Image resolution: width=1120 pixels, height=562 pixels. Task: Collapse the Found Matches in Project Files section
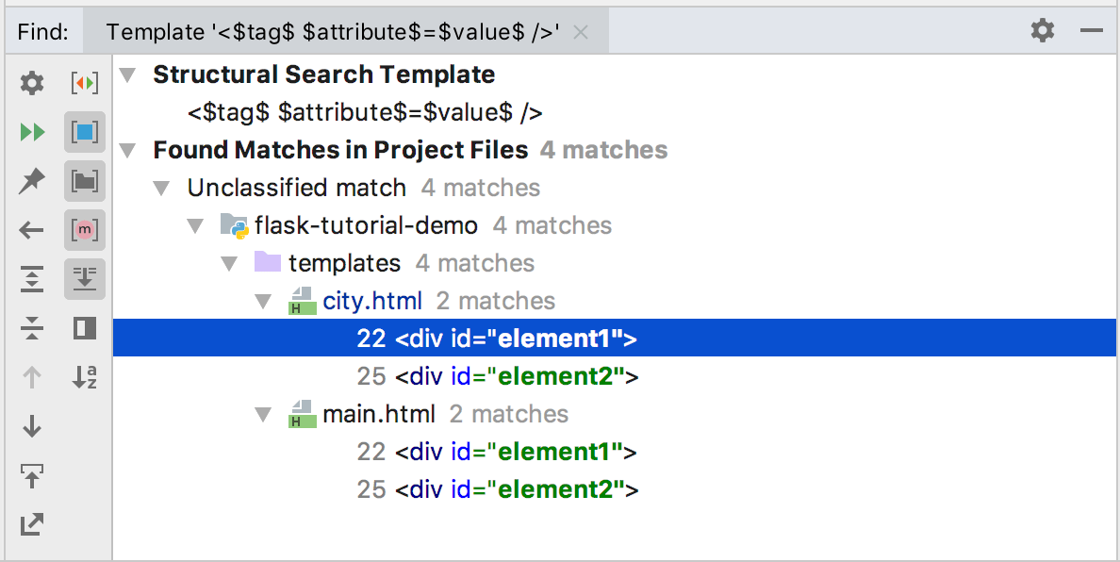[x=127, y=149]
